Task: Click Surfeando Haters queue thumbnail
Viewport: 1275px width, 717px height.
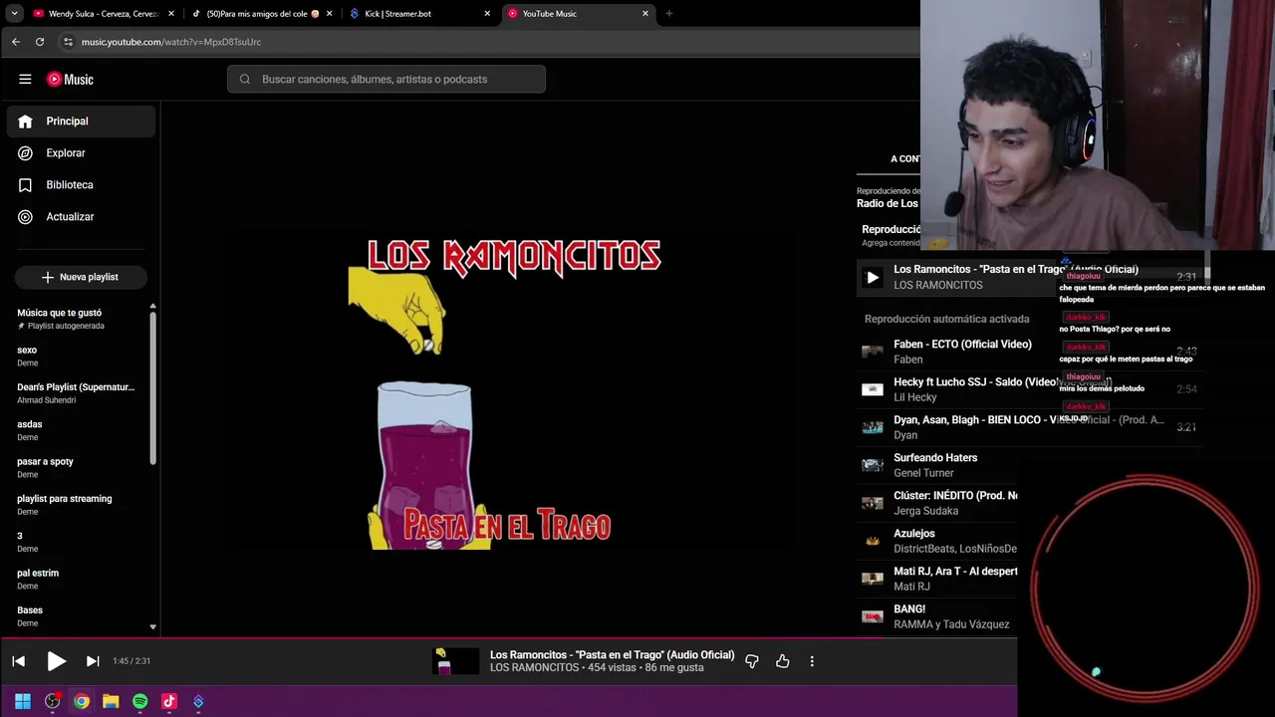Action: pos(873,465)
